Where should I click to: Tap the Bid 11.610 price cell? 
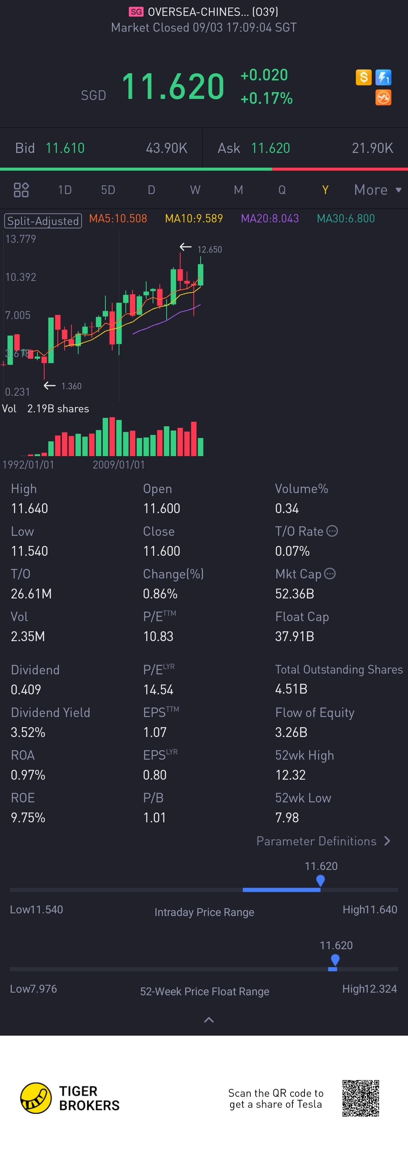(65, 148)
